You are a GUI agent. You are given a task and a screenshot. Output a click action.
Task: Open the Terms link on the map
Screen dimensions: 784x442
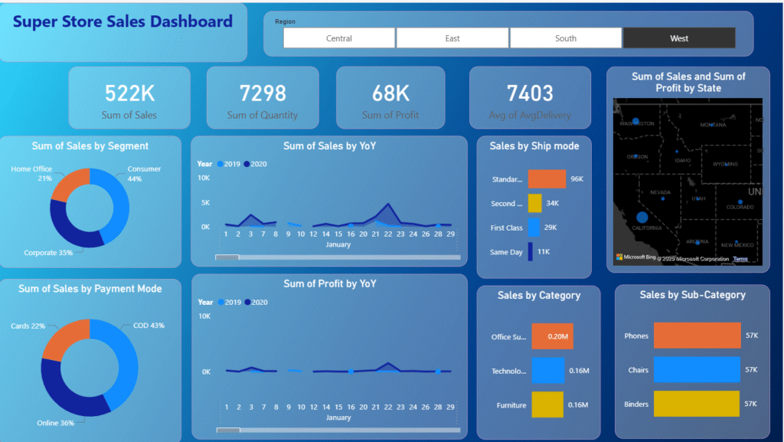pos(740,259)
